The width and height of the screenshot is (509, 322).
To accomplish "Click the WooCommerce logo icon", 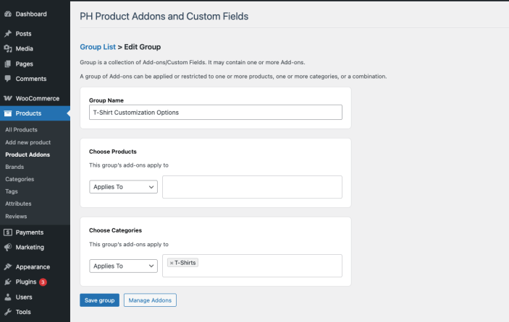I will point(7,98).
